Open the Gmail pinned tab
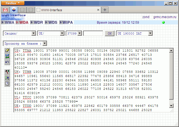The image size is (179, 127). tap(5, 10)
